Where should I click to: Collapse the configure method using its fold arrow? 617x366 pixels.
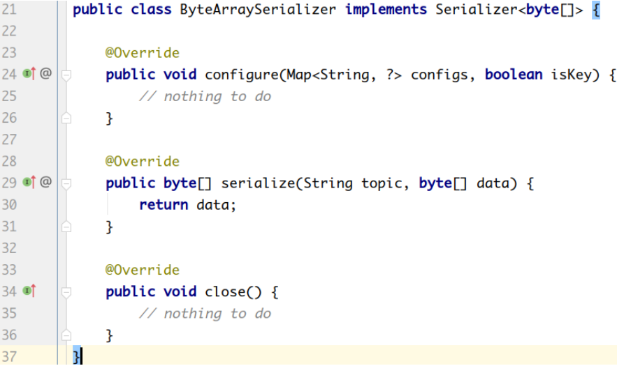click(66, 75)
